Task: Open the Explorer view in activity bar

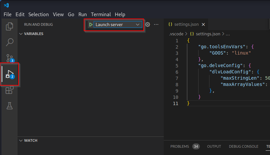Action: pyautogui.click(x=10, y=26)
